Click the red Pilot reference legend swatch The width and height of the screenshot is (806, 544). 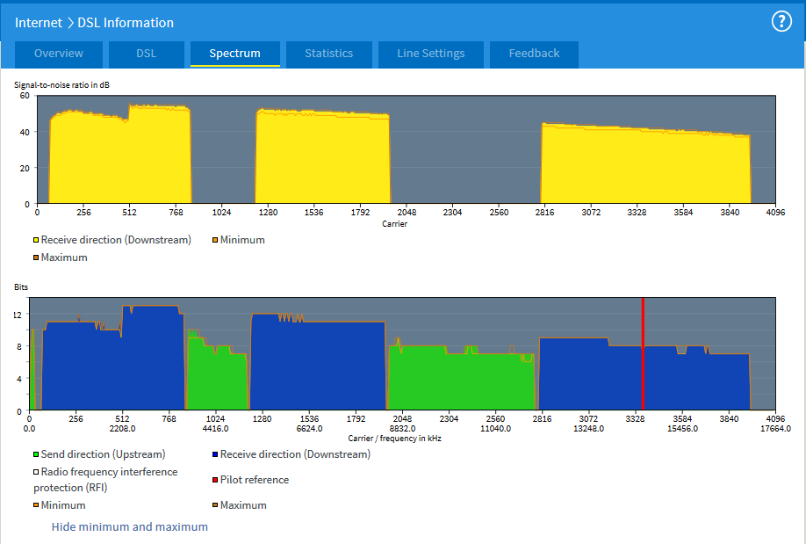click(x=215, y=481)
